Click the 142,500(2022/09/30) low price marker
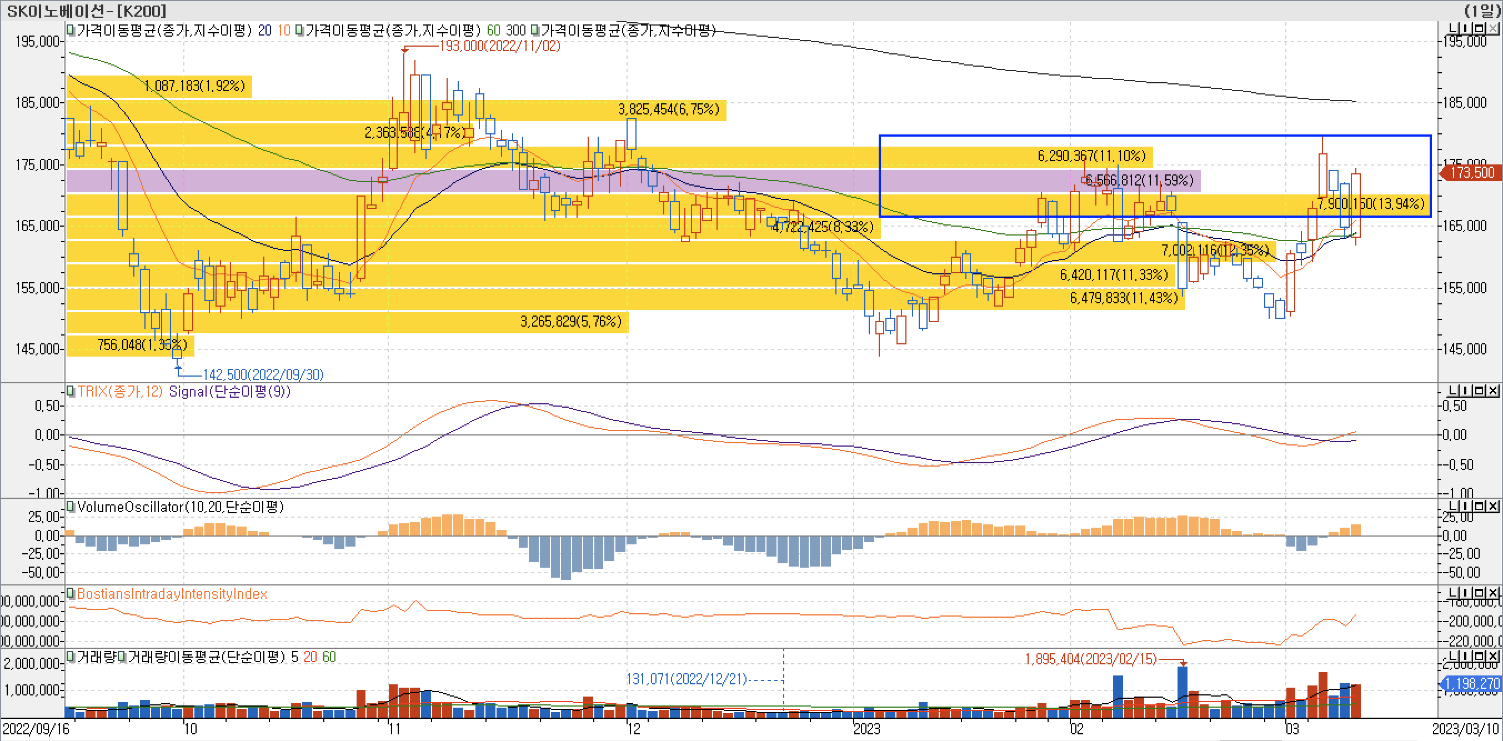The width and height of the screenshot is (1503, 741). coord(263,374)
